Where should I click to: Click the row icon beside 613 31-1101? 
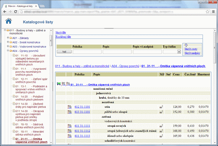coord(70,112)
